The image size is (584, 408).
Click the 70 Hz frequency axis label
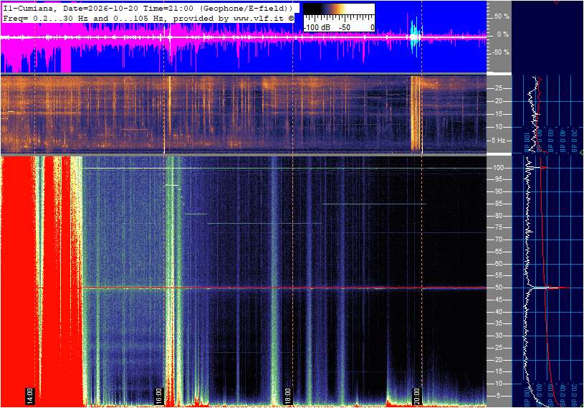click(x=498, y=239)
